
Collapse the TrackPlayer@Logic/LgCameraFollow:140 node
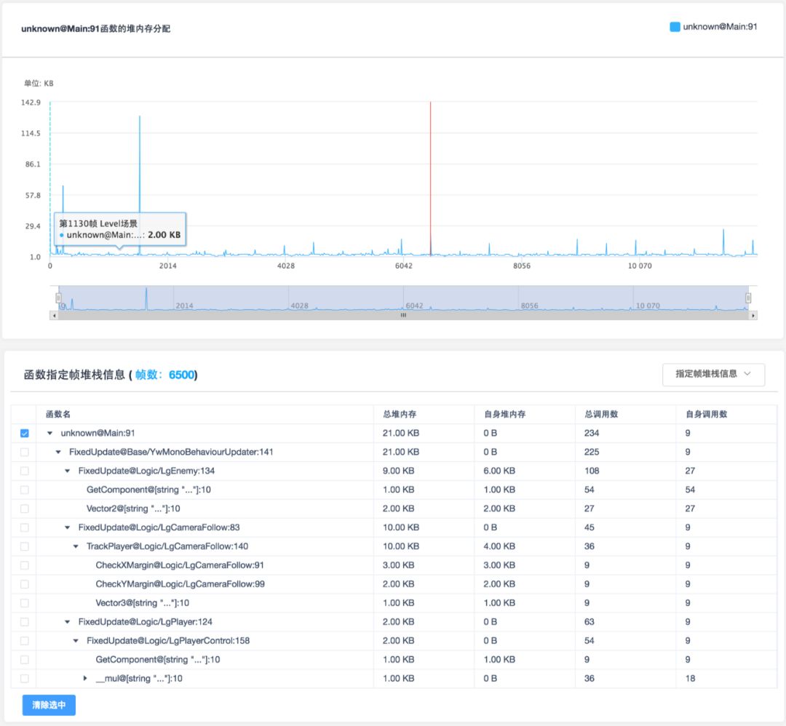(76, 546)
